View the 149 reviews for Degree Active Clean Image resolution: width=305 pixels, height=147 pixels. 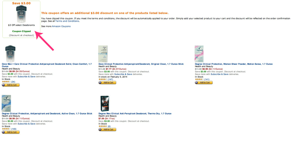[x=14, y=129]
